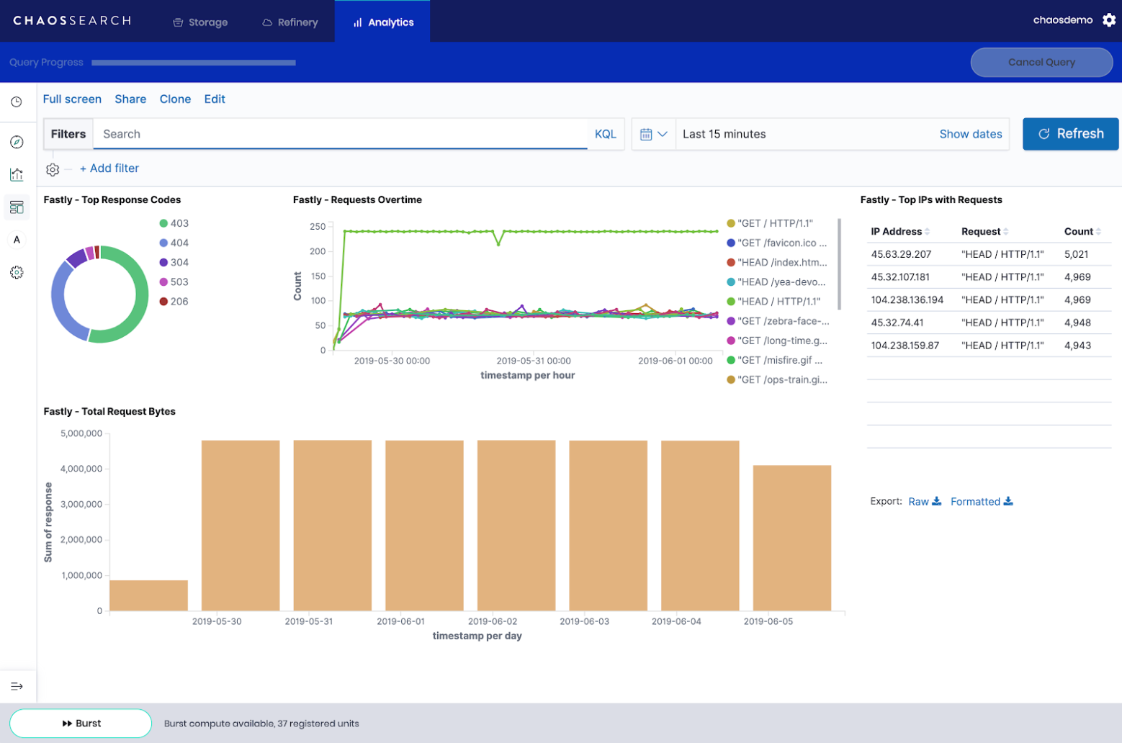Toggle the KQL query language switch
The height and width of the screenshot is (743, 1122).
click(x=605, y=134)
